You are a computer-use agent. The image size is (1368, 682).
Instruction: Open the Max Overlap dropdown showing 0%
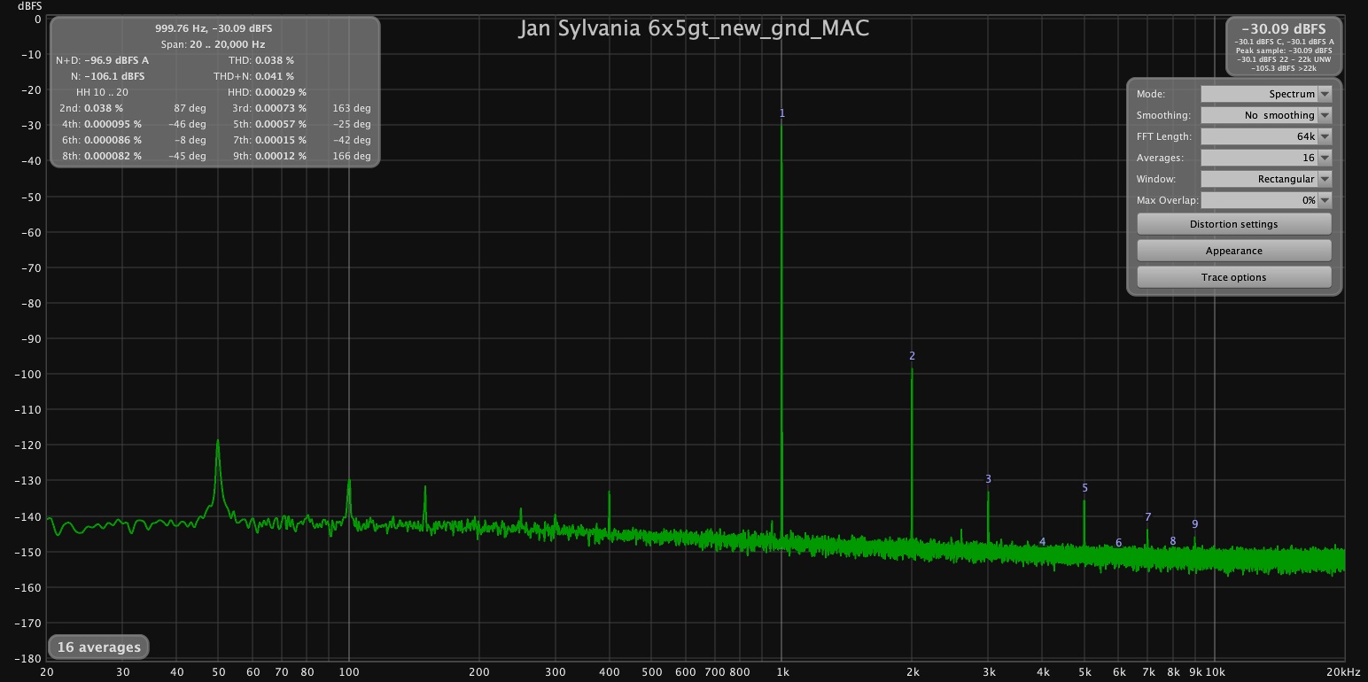(x=1266, y=200)
